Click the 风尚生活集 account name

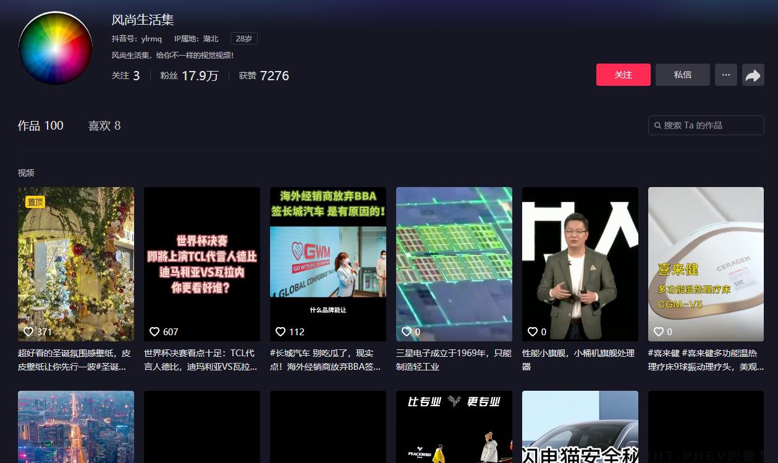click(143, 20)
